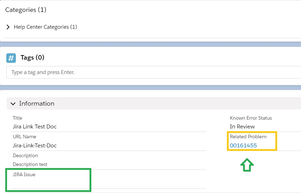This screenshot has height=193, width=301.
Task: Click the Known Error Status 'In Review' value
Action: [242, 126]
